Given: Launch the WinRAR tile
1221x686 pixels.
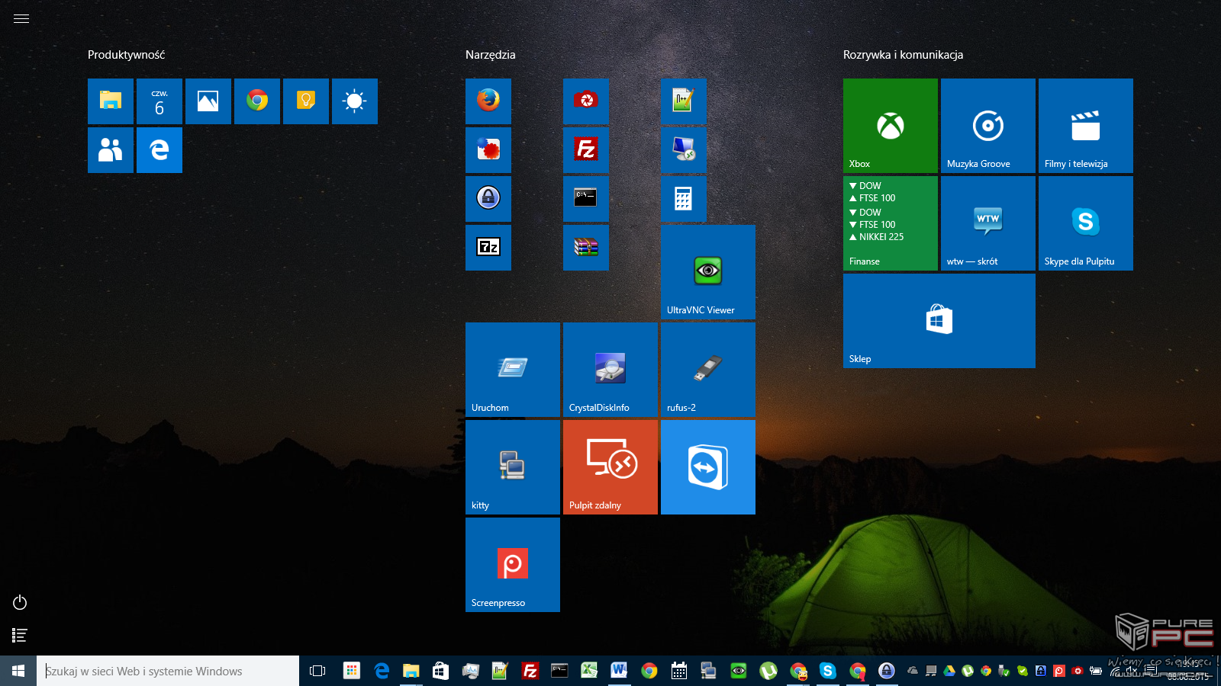Looking at the screenshot, I should [x=586, y=248].
